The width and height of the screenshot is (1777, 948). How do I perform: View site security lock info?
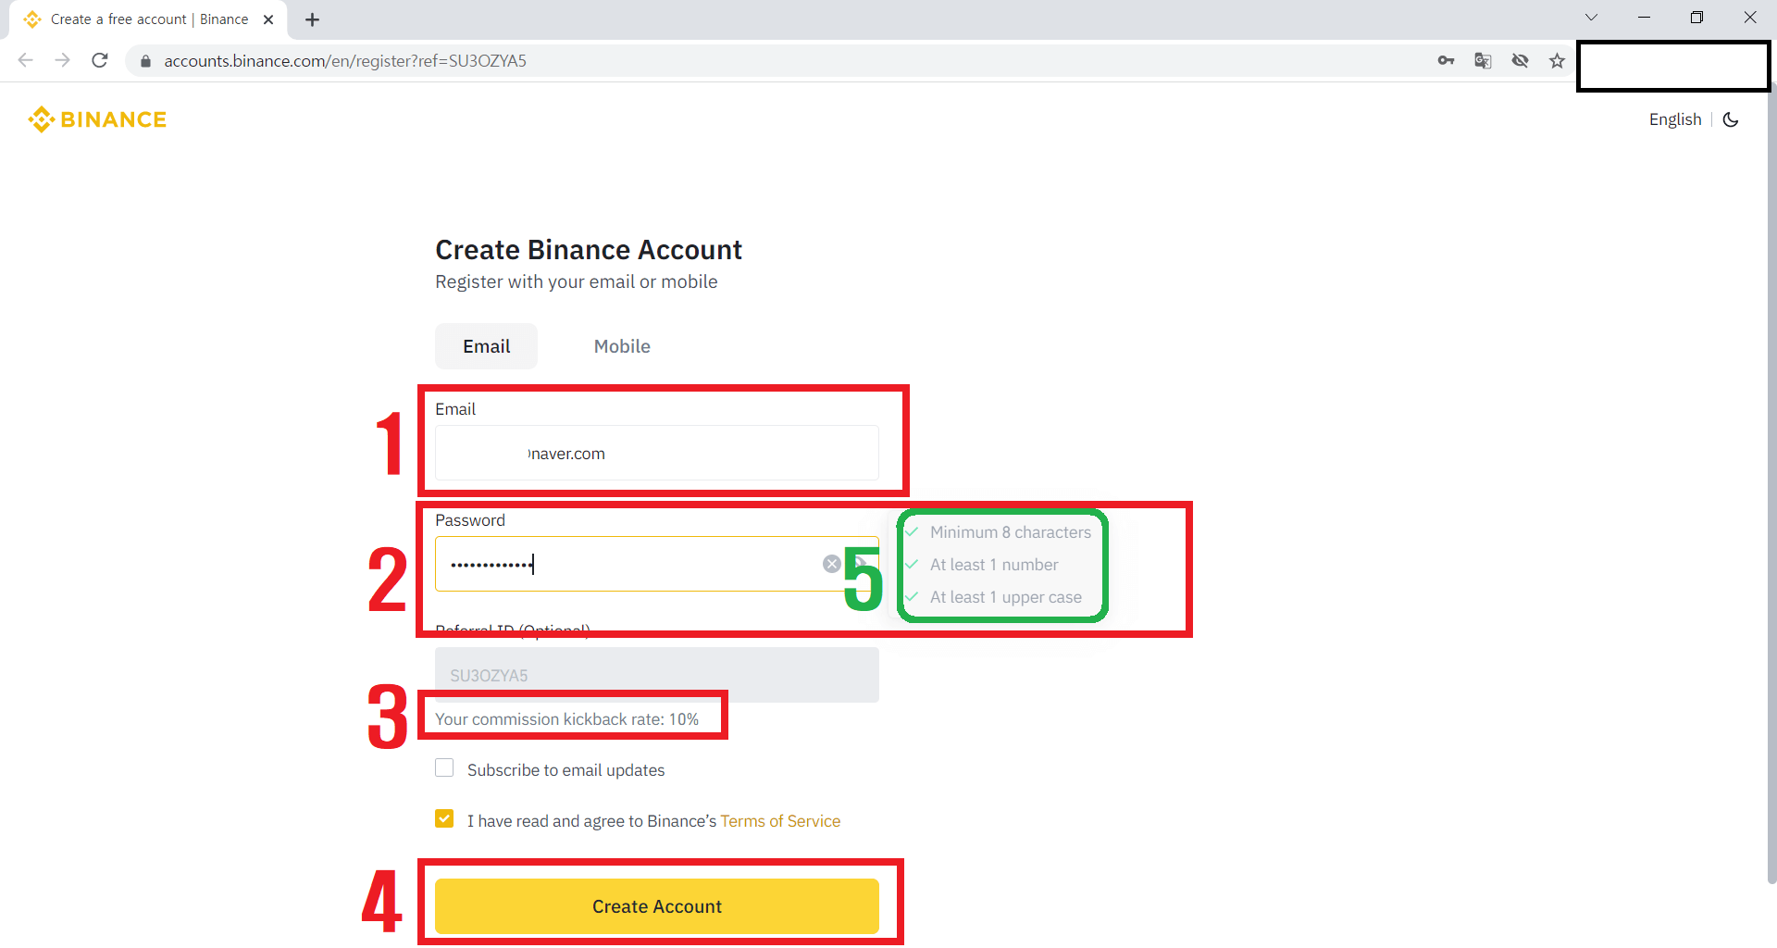coord(145,61)
